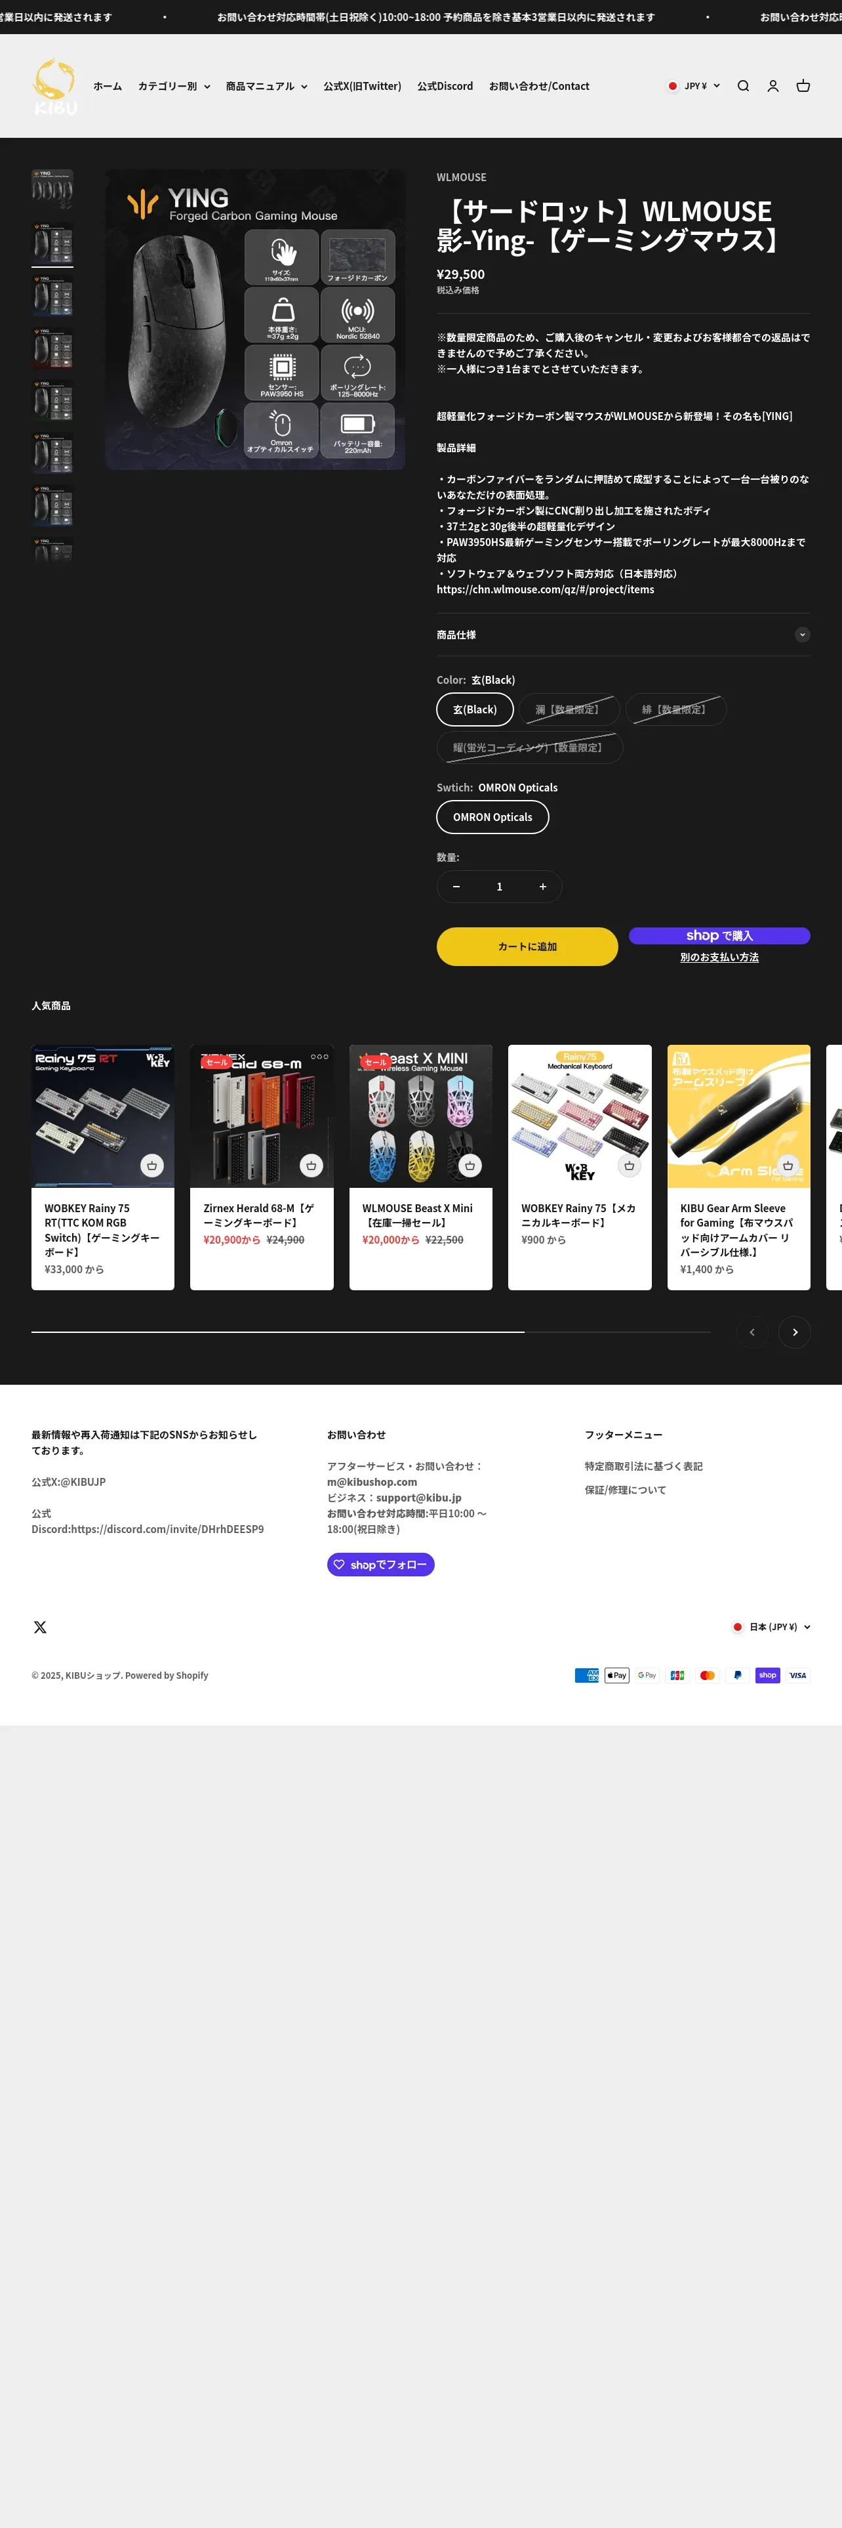Image resolution: width=842 pixels, height=2528 pixels.
Task: Open 特定商取引法に基づく表記 footer link
Action: (x=644, y=1466)
